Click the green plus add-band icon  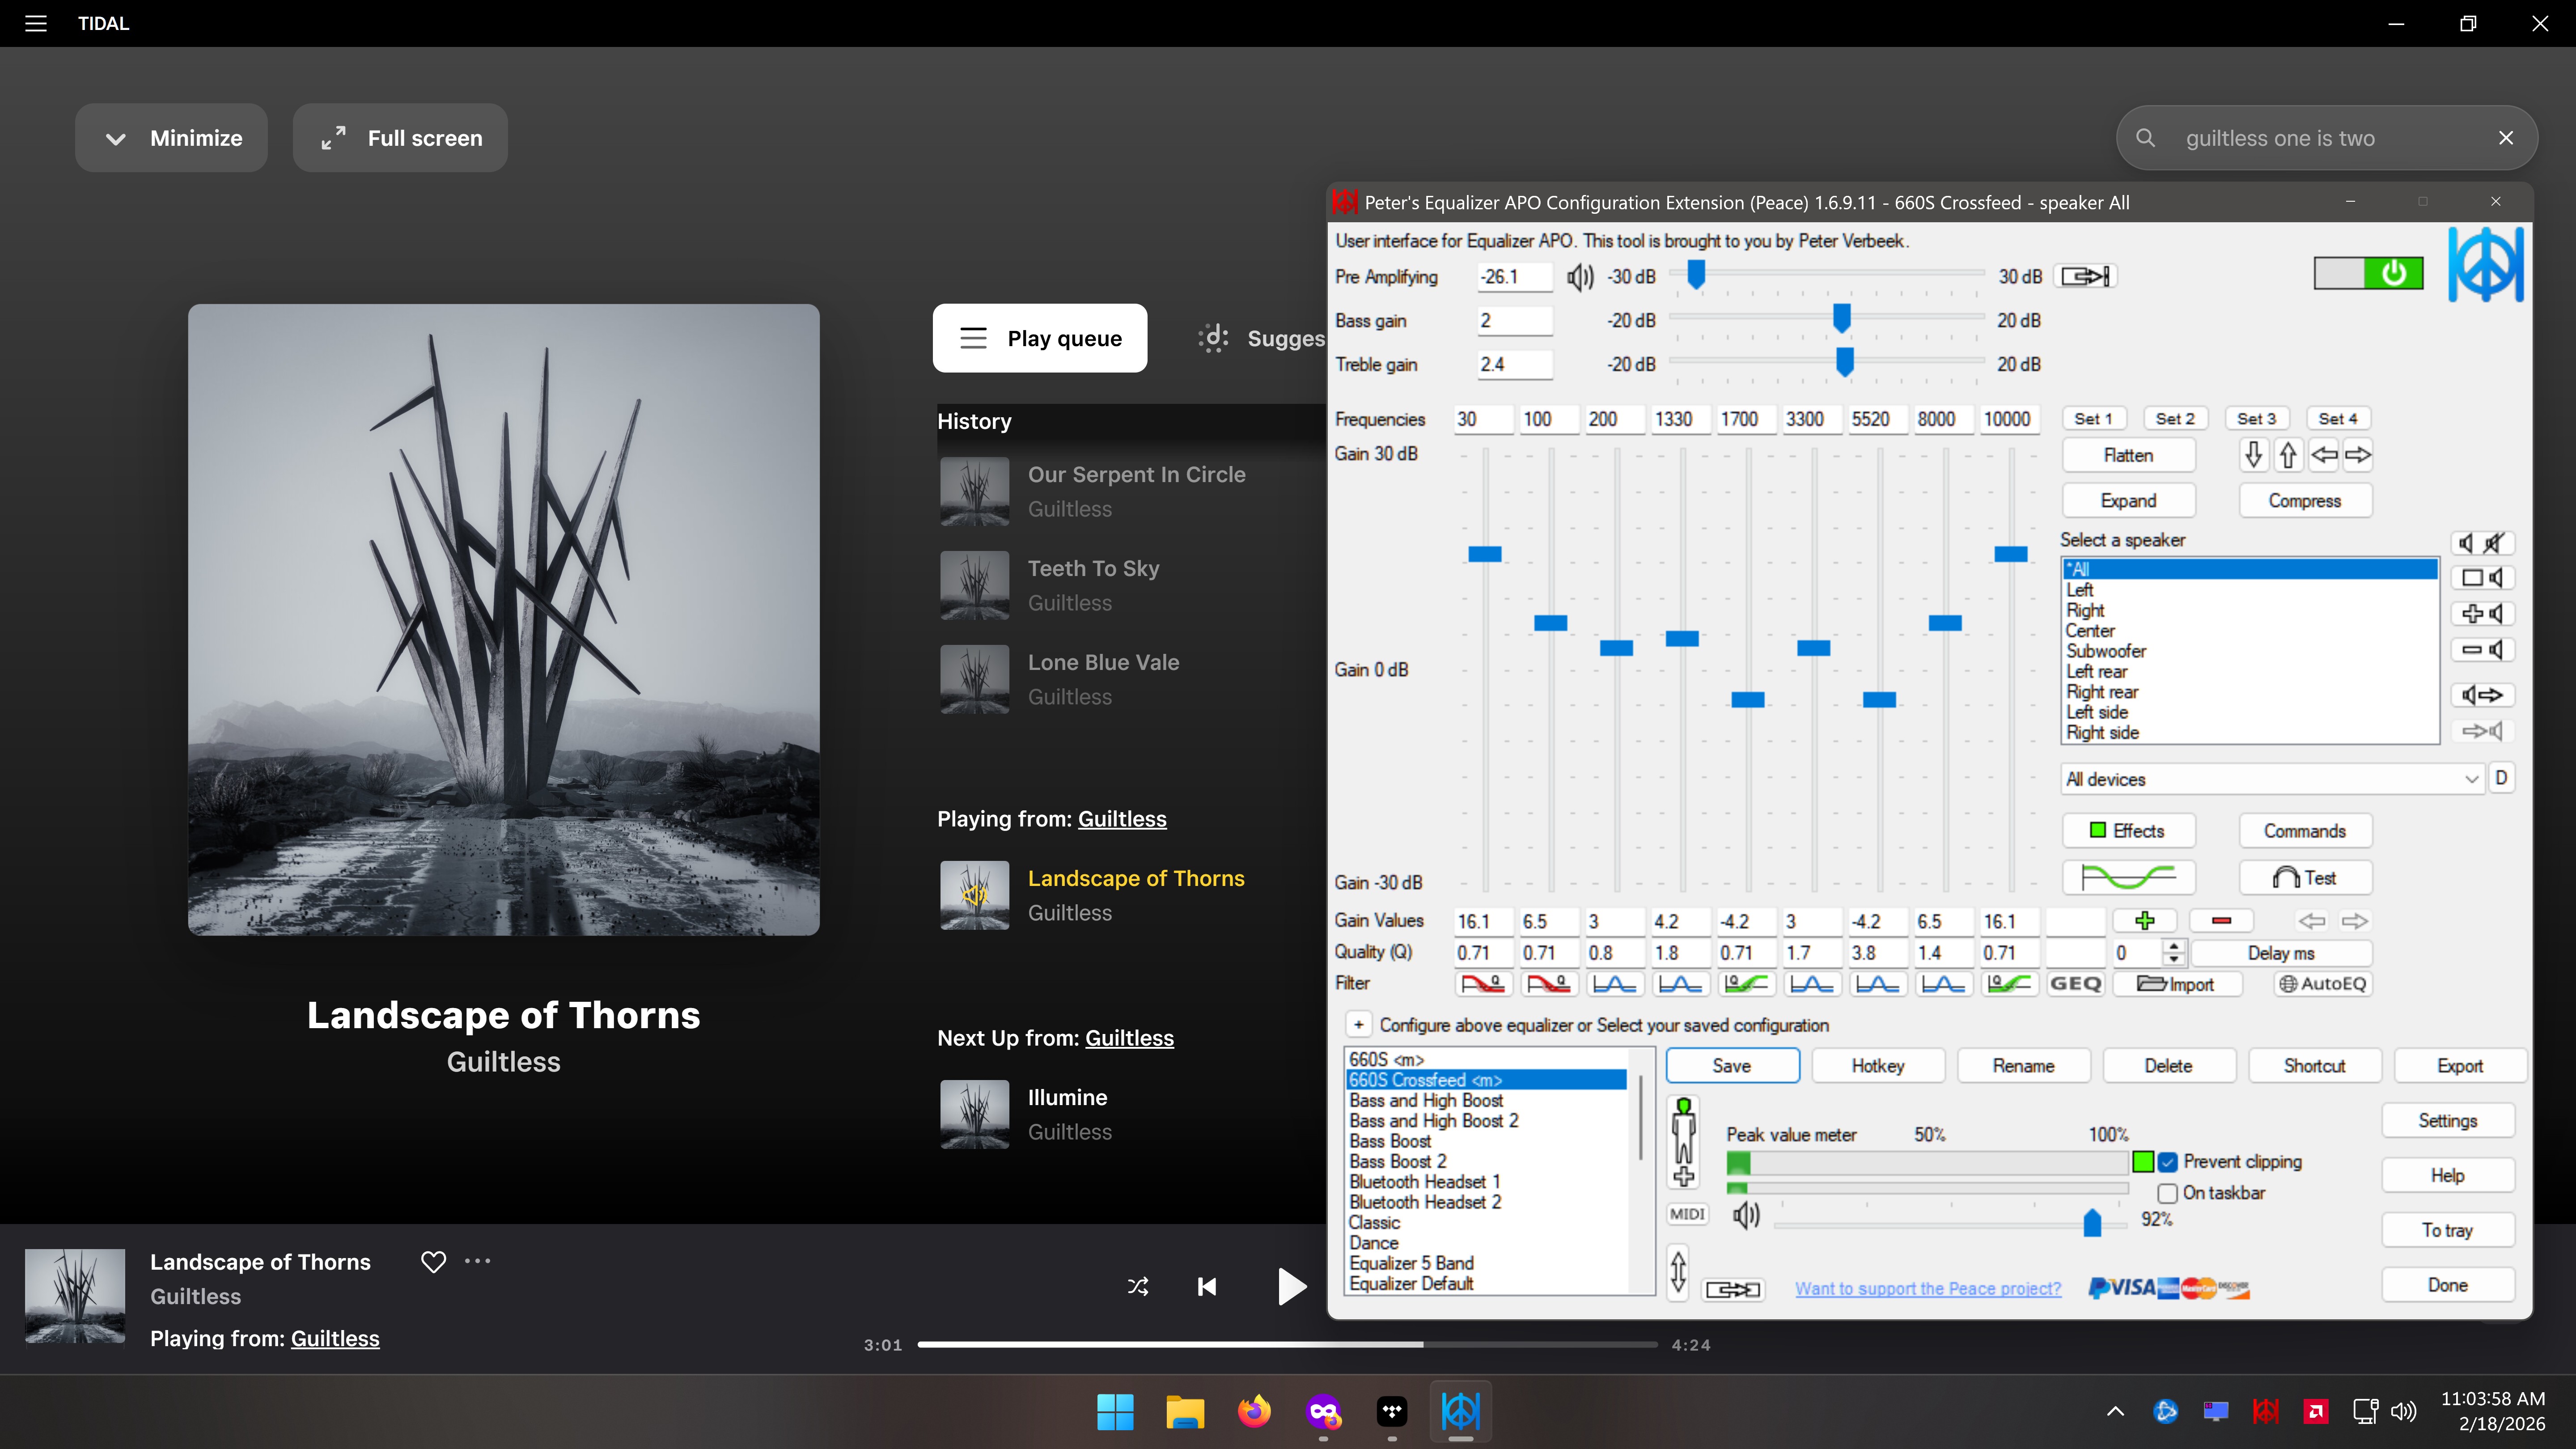(2144, 920)
